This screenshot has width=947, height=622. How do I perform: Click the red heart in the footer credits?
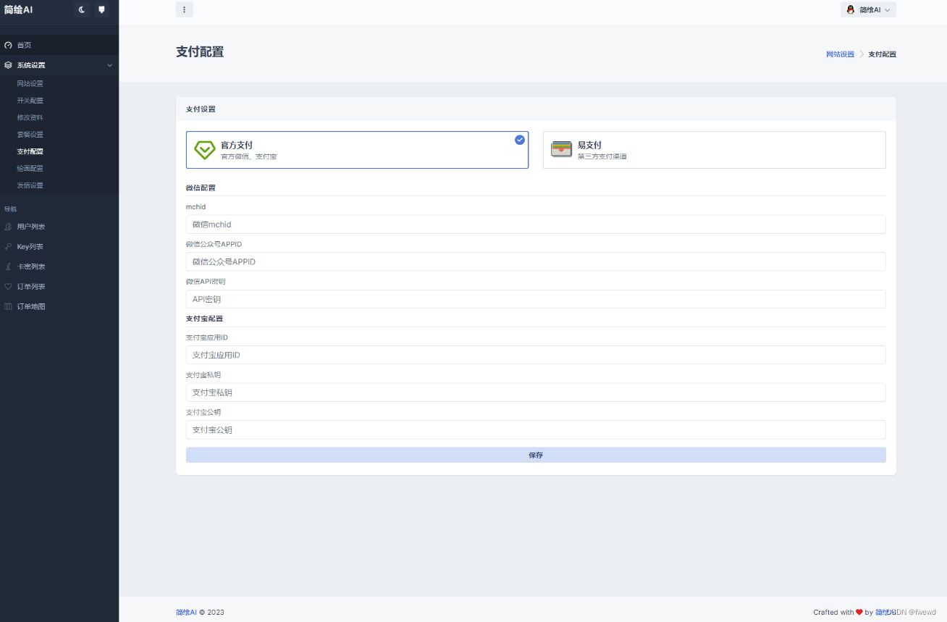[859, 612]
